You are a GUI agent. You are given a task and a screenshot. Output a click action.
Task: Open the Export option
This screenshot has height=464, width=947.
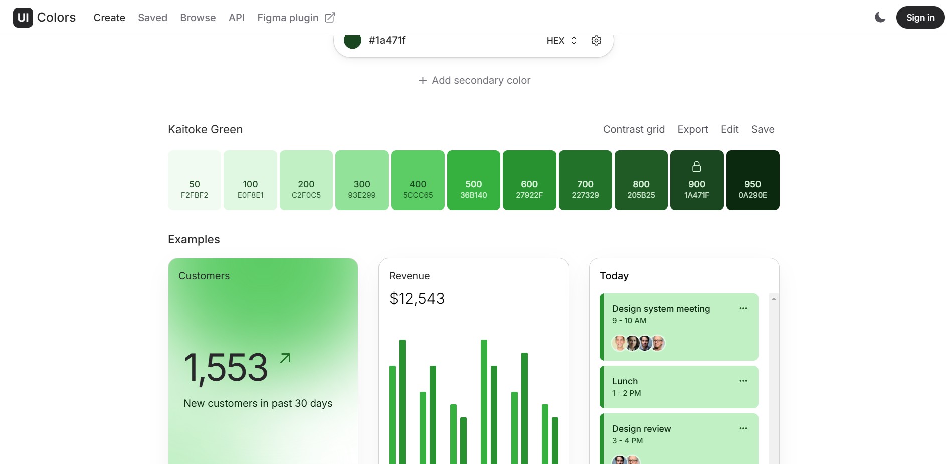pyautogui.click(x=692, y=129)
